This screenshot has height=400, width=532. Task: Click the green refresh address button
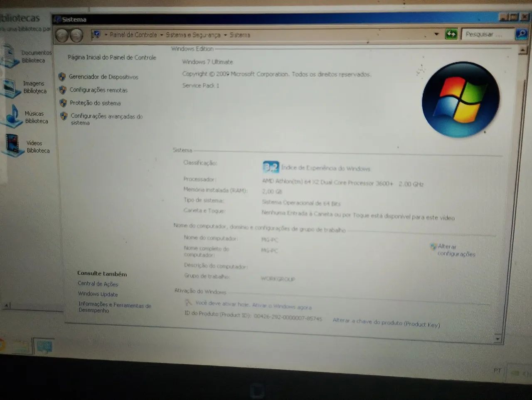(451, 34)
